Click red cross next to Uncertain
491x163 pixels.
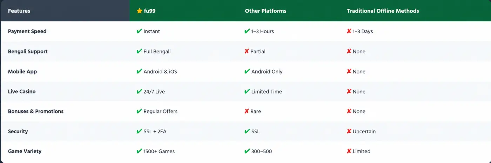click(349, 131)
